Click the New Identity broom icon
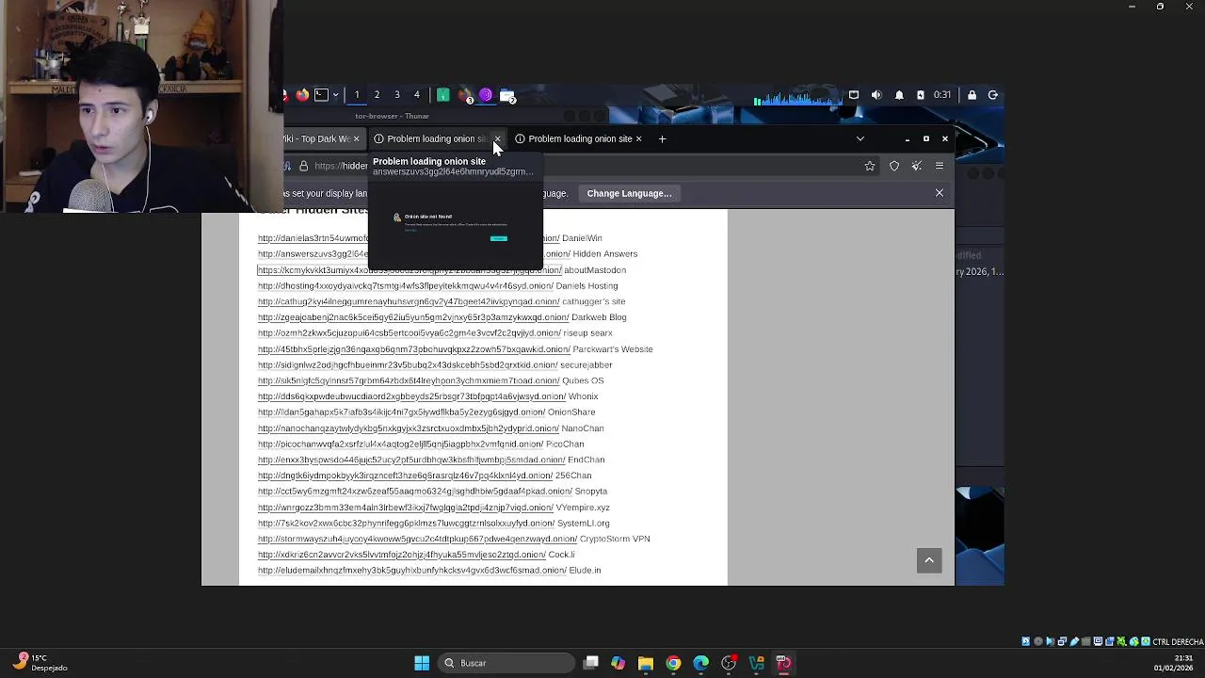 click(x=917, y=167)
